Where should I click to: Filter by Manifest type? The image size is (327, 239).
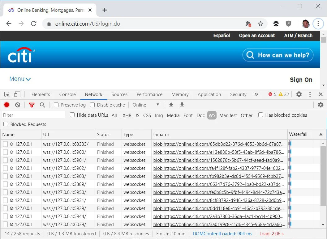click(228, 115)
